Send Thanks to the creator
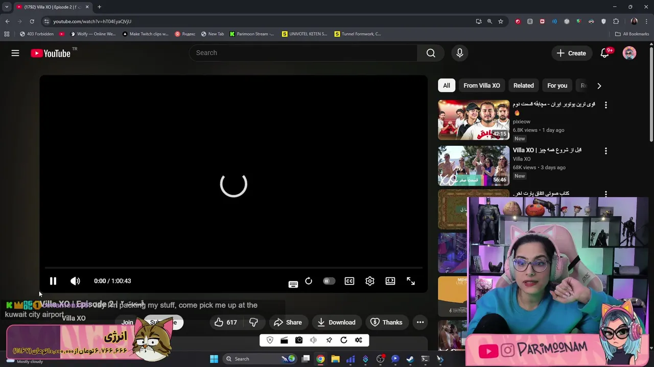The image size is (654, 367). [x=386, y=322]
